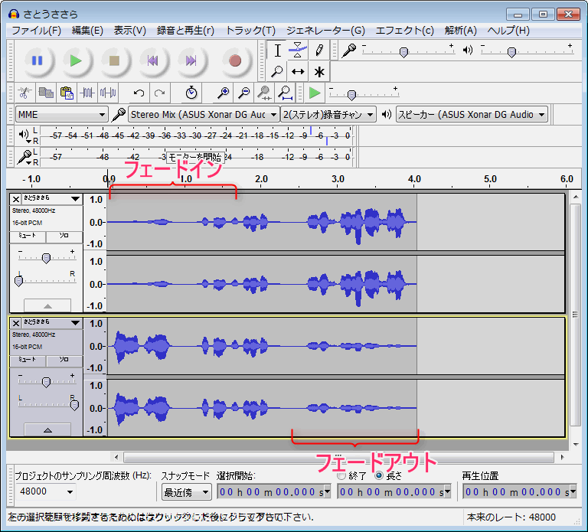Open the トラック(T) menu
588x532 pixels.
[250, 31]
